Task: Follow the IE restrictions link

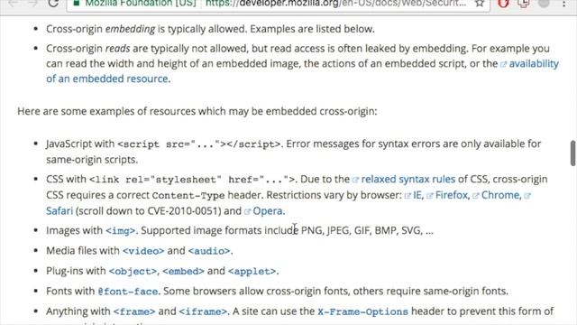Action: click(417, 195)
